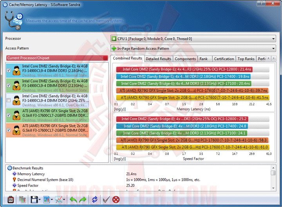Screen dimensions: 282x207
Task: Click the blue refresh results icon
Action: 95,200
